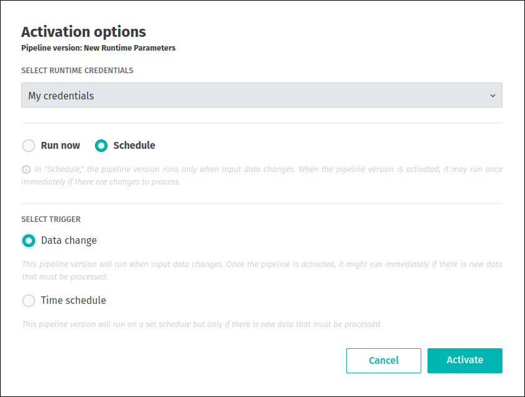Click the Data change label text
This screenshot has height=397, width=525.
coord(69,241)
